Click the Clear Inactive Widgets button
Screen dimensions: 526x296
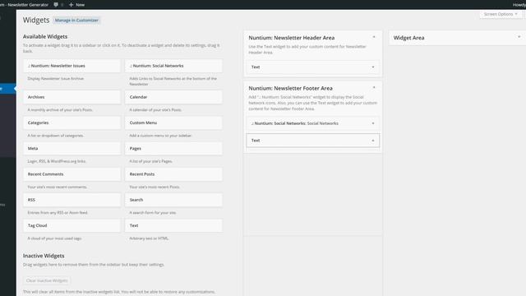pos(47,280)
